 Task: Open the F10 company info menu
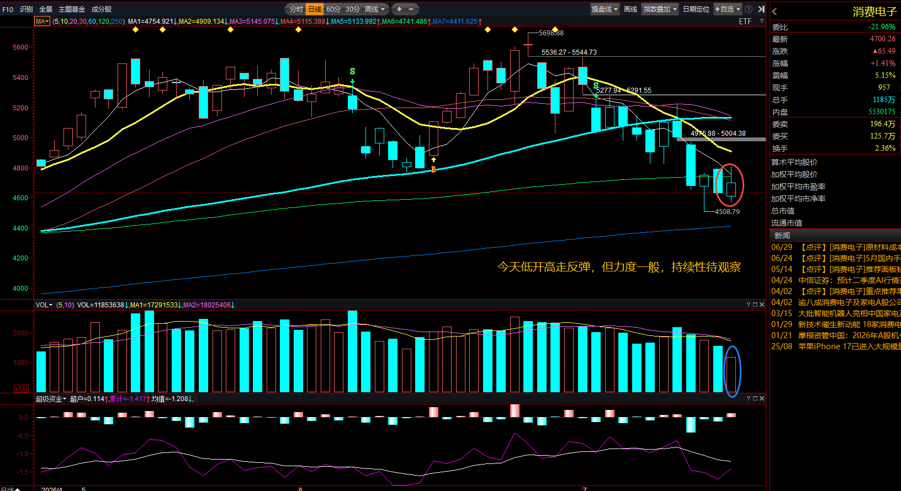click(8, 9)
